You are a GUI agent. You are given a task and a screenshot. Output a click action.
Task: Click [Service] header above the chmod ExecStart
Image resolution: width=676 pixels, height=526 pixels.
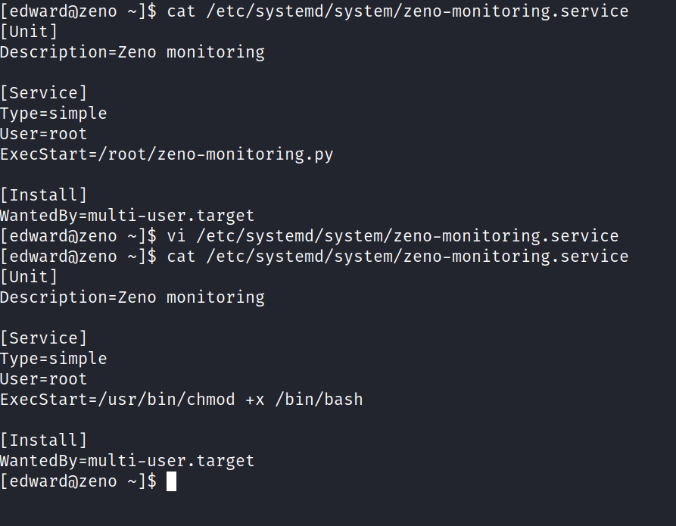pyautogui.click(x=44, y=338)
